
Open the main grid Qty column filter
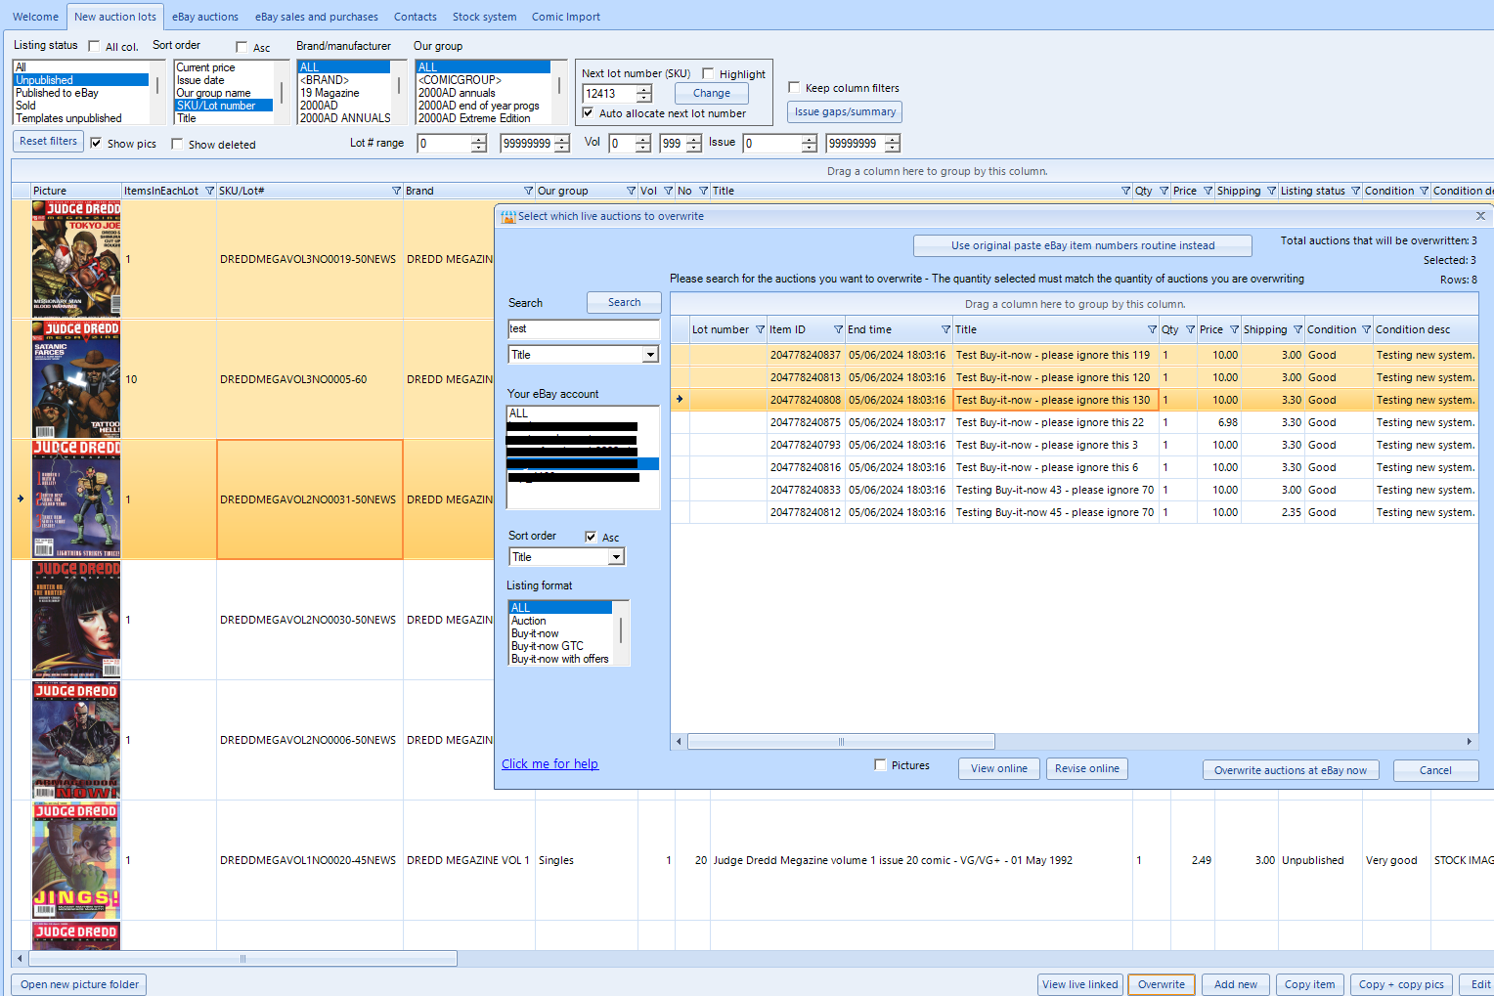1164,191
